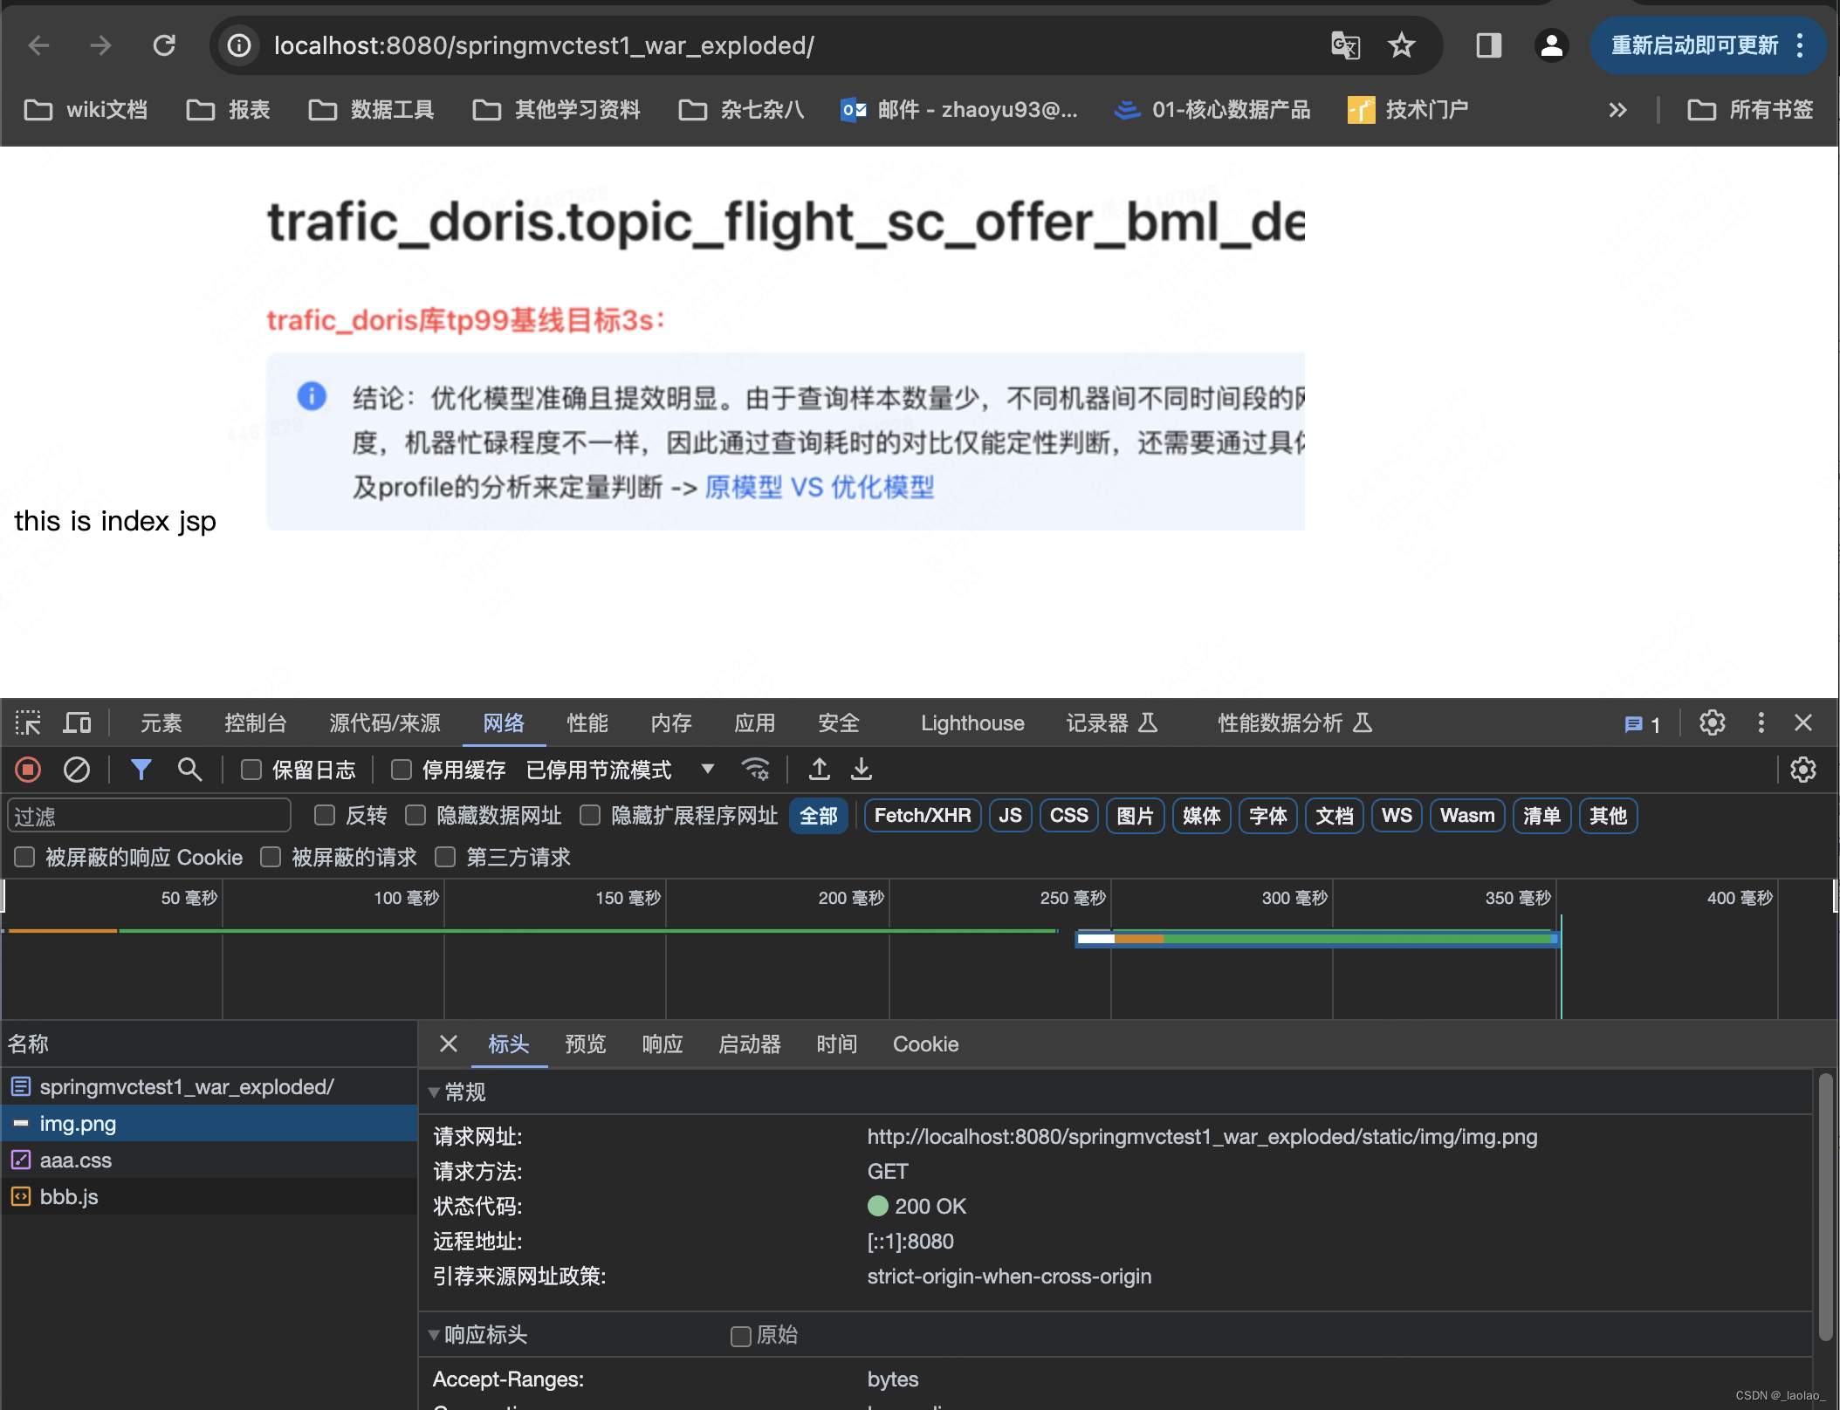Switch to 元素 tab

pyautogui.click(x=161, y=722)
